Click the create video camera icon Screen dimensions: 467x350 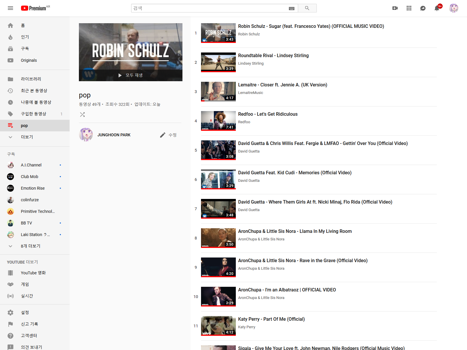395,8
